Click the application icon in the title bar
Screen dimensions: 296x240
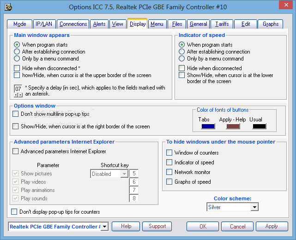click(8, 7)
